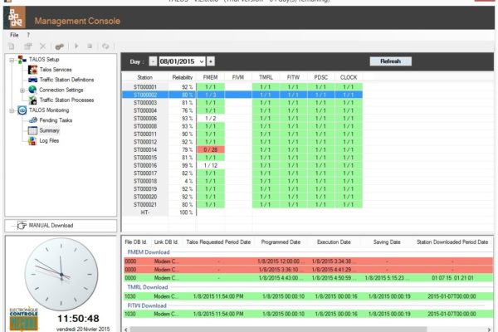Screen dimensions: 498x332
Task: Click the Refresh button
Action: point(391,61)
